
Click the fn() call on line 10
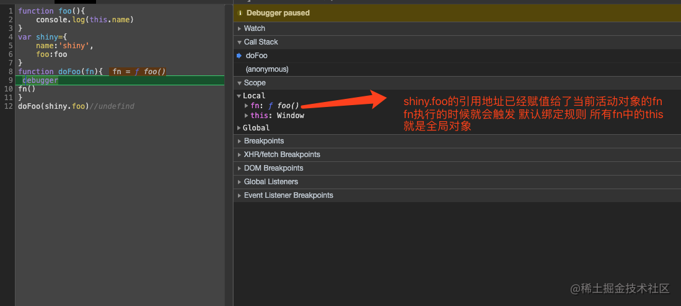[27, 89]
